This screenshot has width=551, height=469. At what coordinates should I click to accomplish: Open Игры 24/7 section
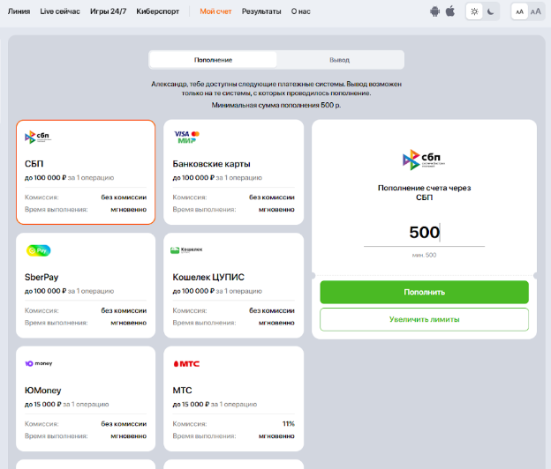[109, 11]
